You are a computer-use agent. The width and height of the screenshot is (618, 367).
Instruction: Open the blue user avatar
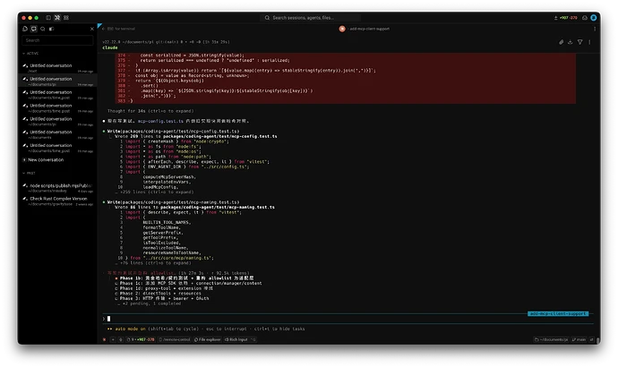tap(594, 18)
